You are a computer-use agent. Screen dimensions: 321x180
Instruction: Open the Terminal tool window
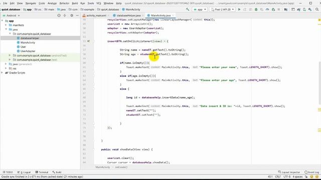pyautogui.click(x=42, y=172)
